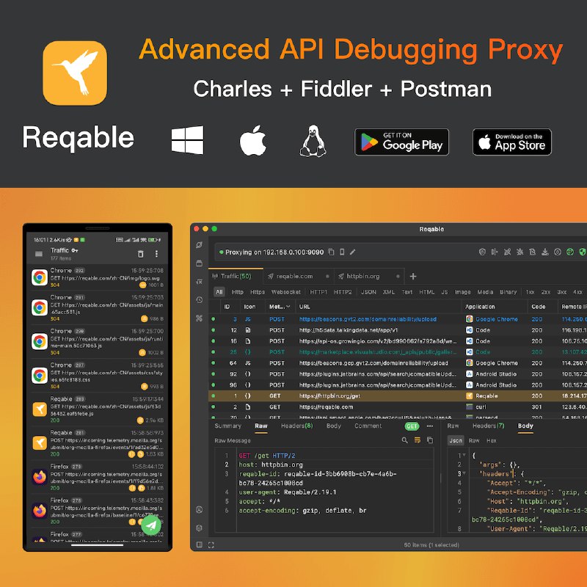Click the search magnifier in Raw Message panel
This screenshot has height=587, width=587.
point(406,439)
